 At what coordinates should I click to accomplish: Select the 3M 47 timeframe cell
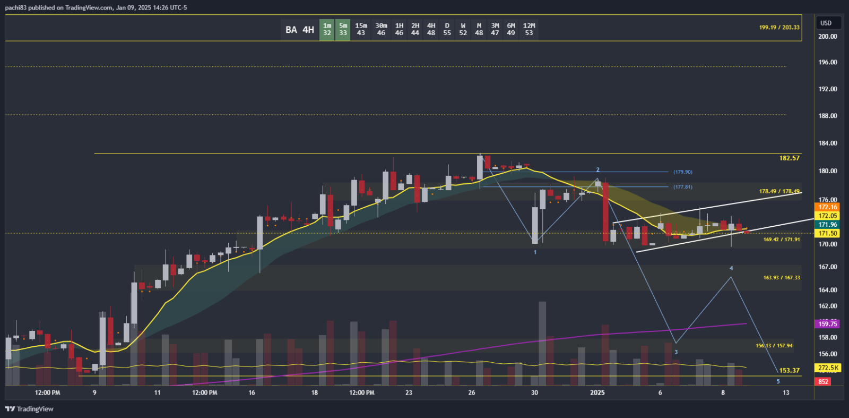495,29
